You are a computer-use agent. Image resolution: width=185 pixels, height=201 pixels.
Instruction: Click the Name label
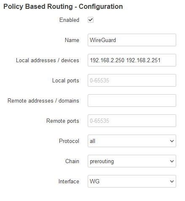point(72,40)
